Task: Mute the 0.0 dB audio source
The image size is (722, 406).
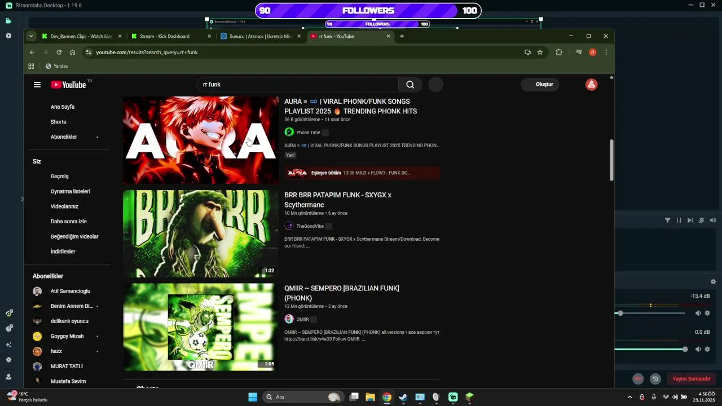Action: tap(698, 349)
